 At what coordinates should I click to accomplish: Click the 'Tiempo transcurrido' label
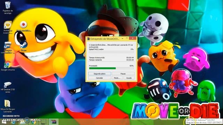[x=97, y=58]
